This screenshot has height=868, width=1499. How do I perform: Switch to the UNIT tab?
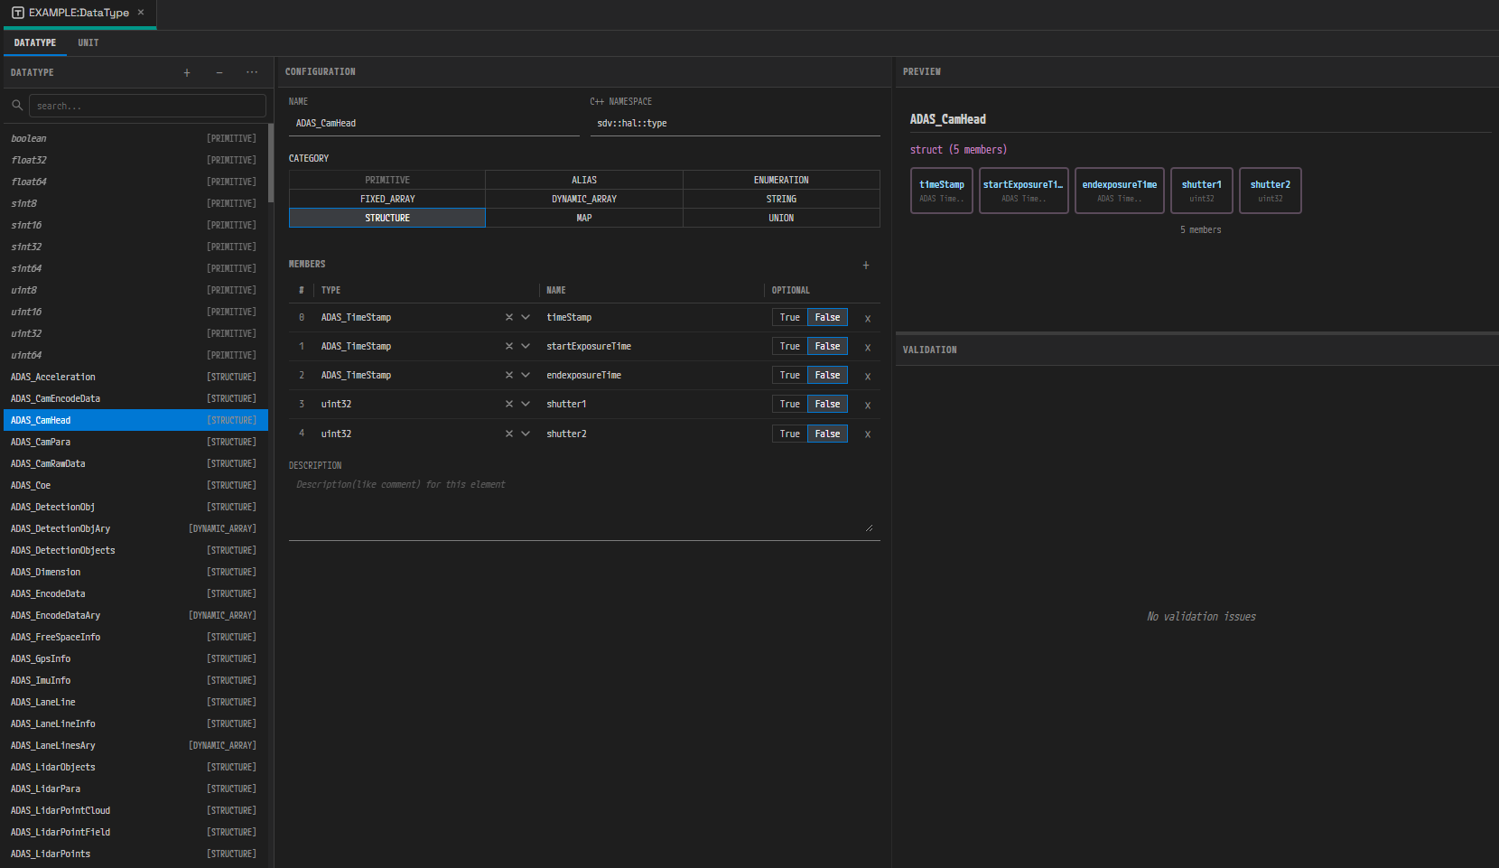click(88, 42)
